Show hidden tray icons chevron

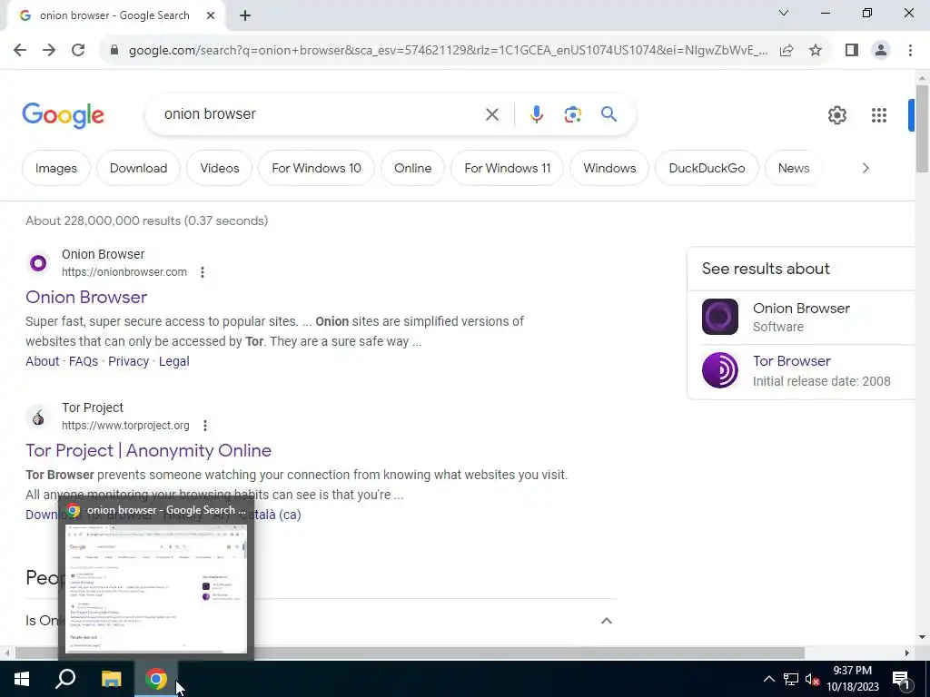click(768, 679)
